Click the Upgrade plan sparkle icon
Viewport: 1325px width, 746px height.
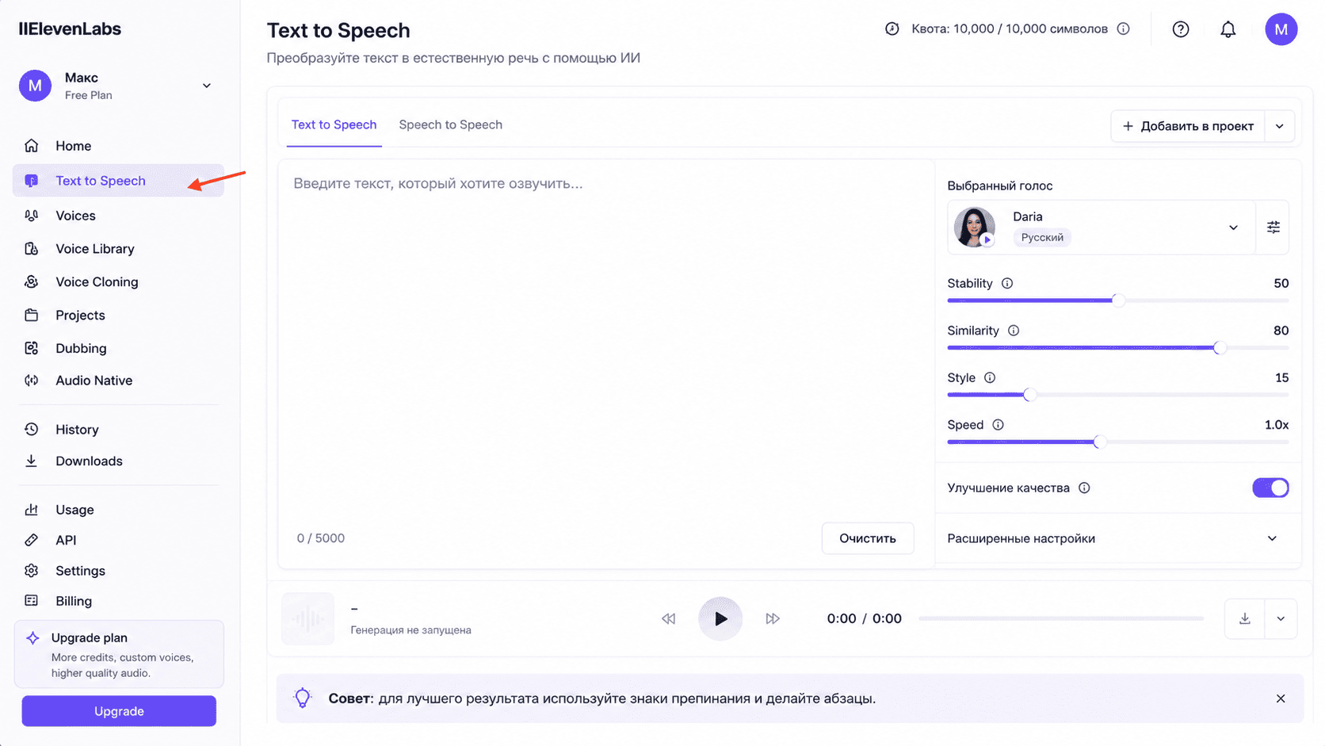click(x=32, y=638)
